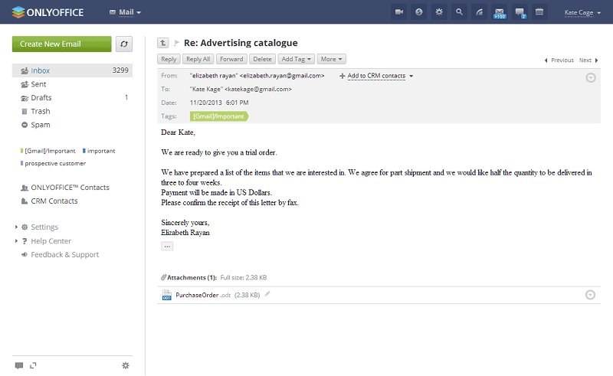This screenshot has width=613, height=376.
Task: Open the Add Tag dropdown
Action: pyautogui.click(x=297, y=59)
